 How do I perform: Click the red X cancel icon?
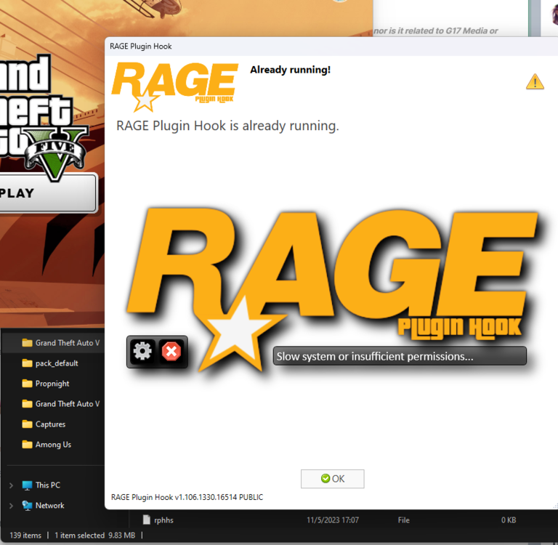point(171,352)
